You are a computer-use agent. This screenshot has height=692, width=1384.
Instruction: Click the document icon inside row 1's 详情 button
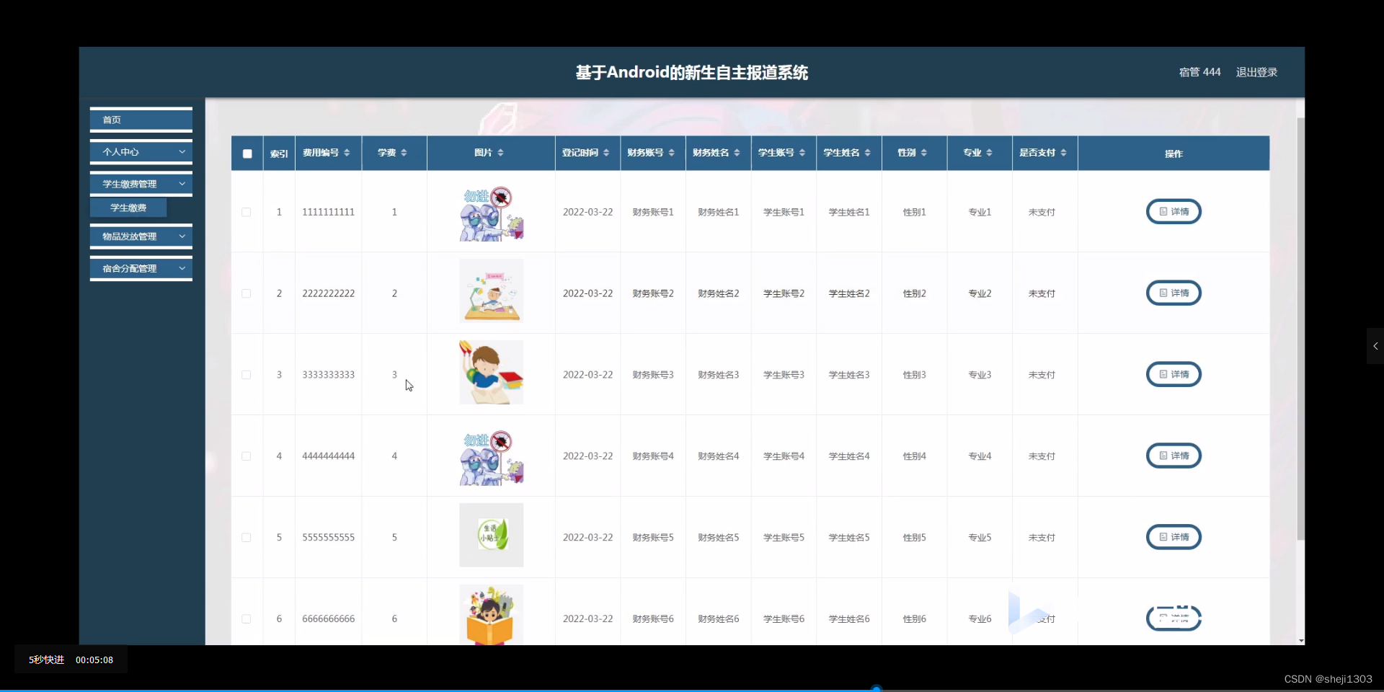[x=1164, y=211]
